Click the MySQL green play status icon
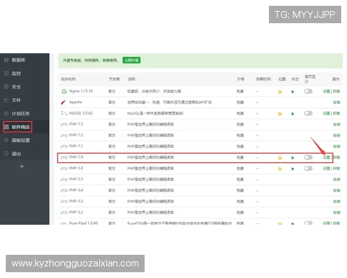This screenshot has height=278, width=347. (x=293, y=114)
